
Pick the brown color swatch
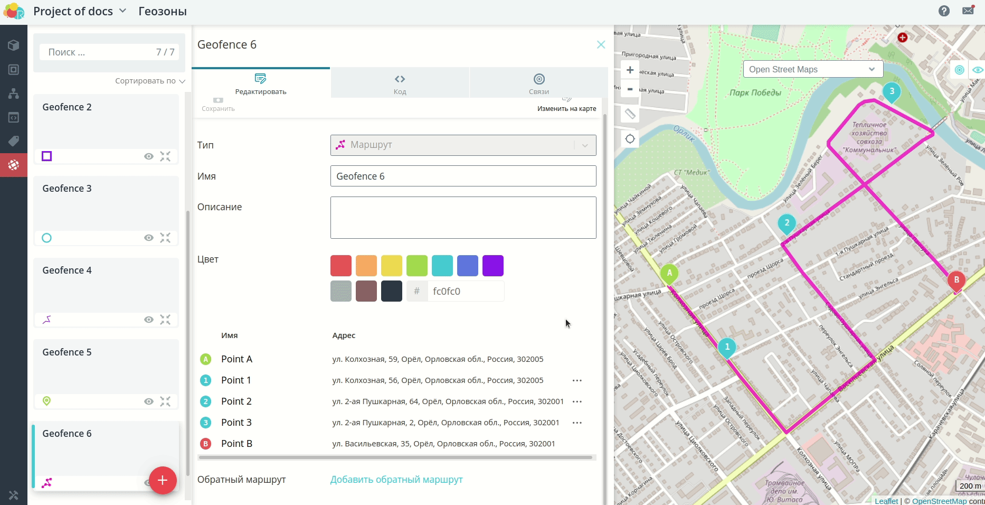(x=366, y=291)
